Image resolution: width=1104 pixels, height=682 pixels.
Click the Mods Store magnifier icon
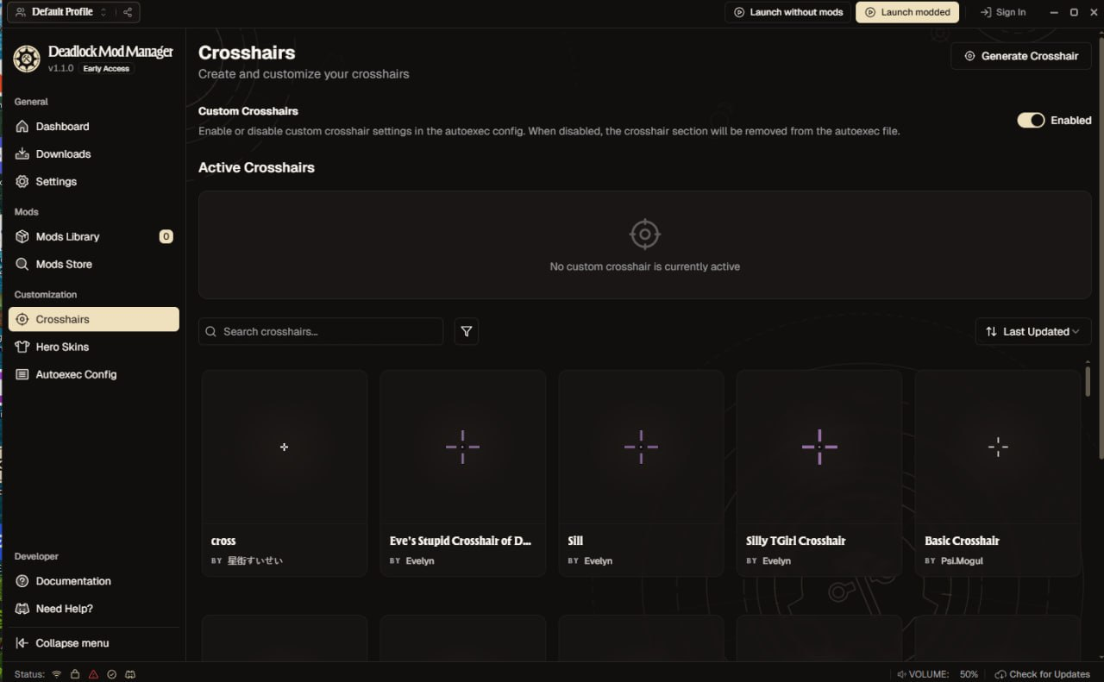[22, 265]
